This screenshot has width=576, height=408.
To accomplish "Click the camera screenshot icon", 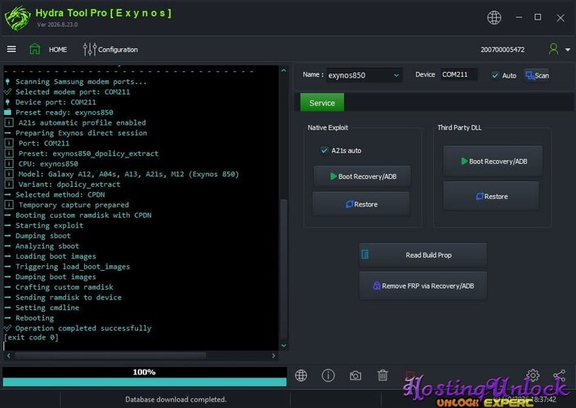I will (355, 375).
